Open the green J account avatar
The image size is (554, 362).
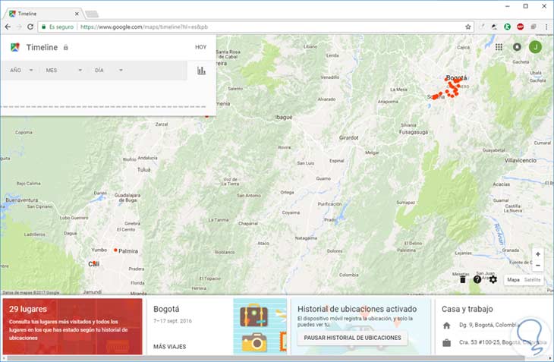coord(535,47)
